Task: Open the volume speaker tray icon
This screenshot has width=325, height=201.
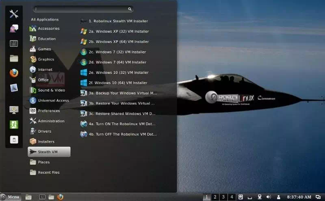Action: coord(269,197)
